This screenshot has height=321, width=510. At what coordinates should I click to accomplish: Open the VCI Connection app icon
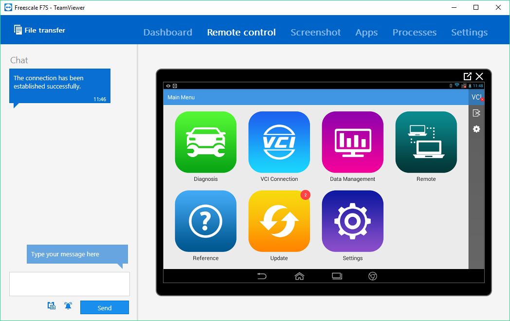[279, 142]
